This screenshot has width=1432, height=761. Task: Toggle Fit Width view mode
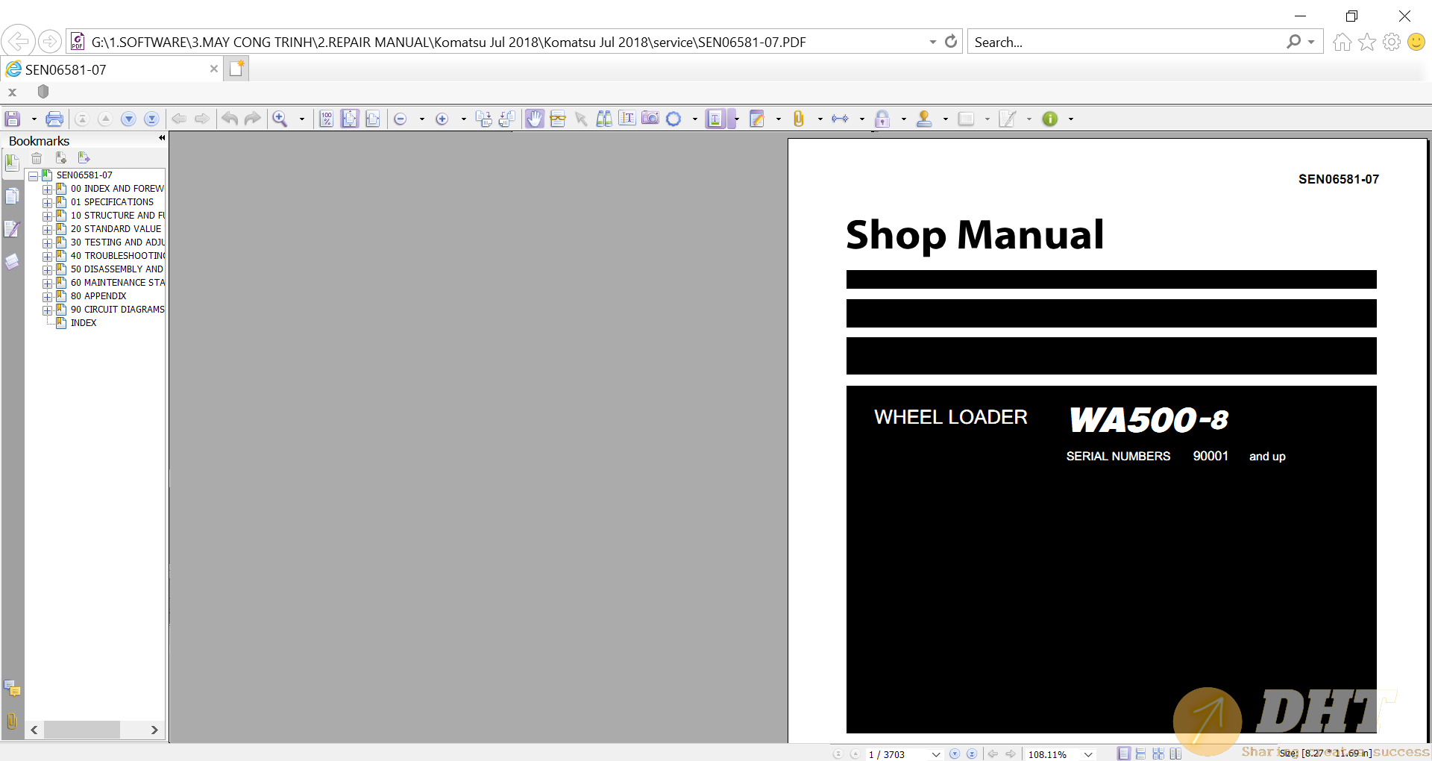tap(373, 119)
